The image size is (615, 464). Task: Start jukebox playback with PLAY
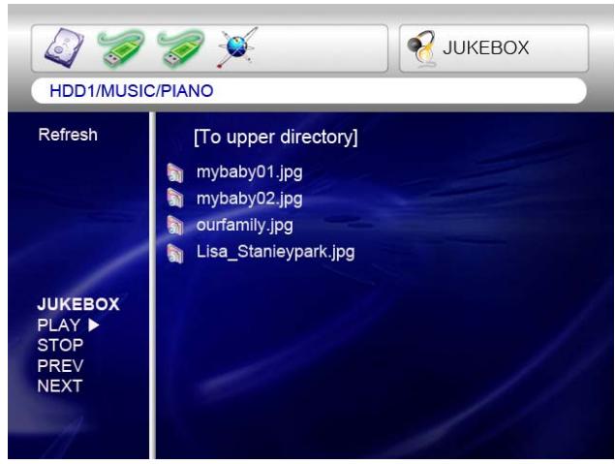[x=59, y=325]
